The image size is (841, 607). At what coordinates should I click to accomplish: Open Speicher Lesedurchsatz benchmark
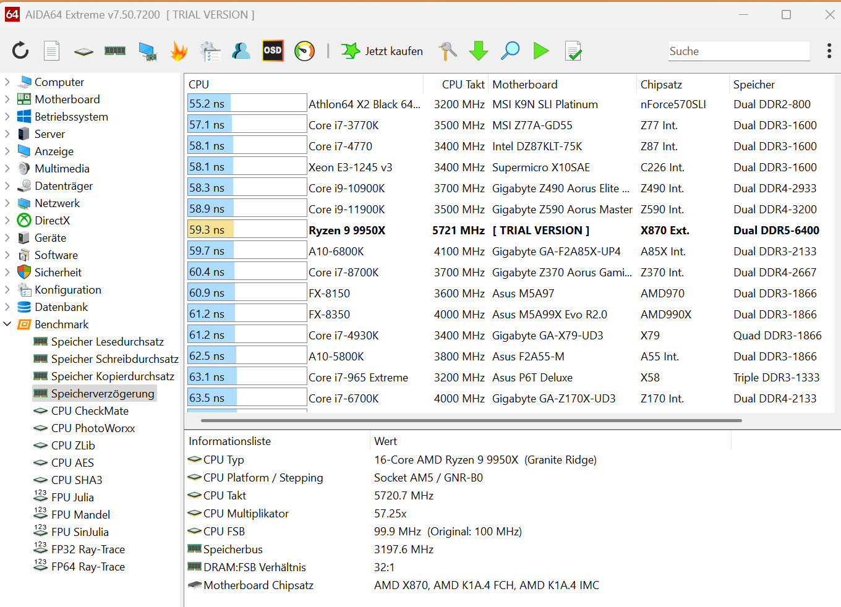(108, 341)
